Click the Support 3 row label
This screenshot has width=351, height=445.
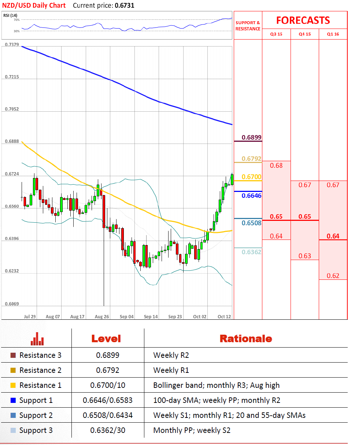pos(36,430)
